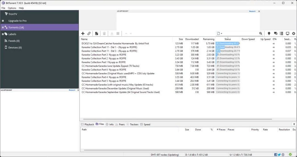
Task: Click the upload speed U: 1.3 kB/s status
Action: (x=241, y=155)
